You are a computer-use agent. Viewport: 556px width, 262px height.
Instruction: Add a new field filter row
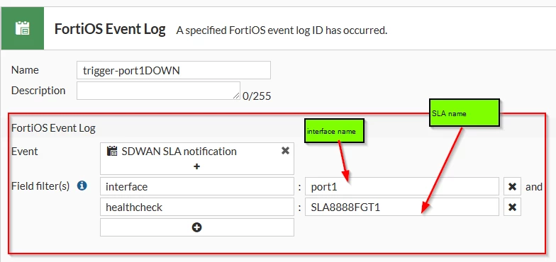pos(197,227)
